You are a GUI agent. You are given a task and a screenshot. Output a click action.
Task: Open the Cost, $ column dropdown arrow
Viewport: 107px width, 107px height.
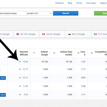tap(78, 53)
